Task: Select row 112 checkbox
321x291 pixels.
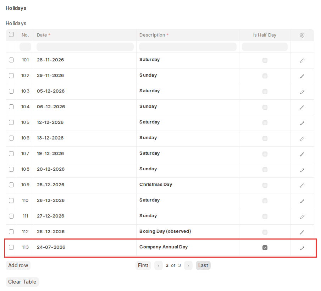Action: click(x=11, y=232)
